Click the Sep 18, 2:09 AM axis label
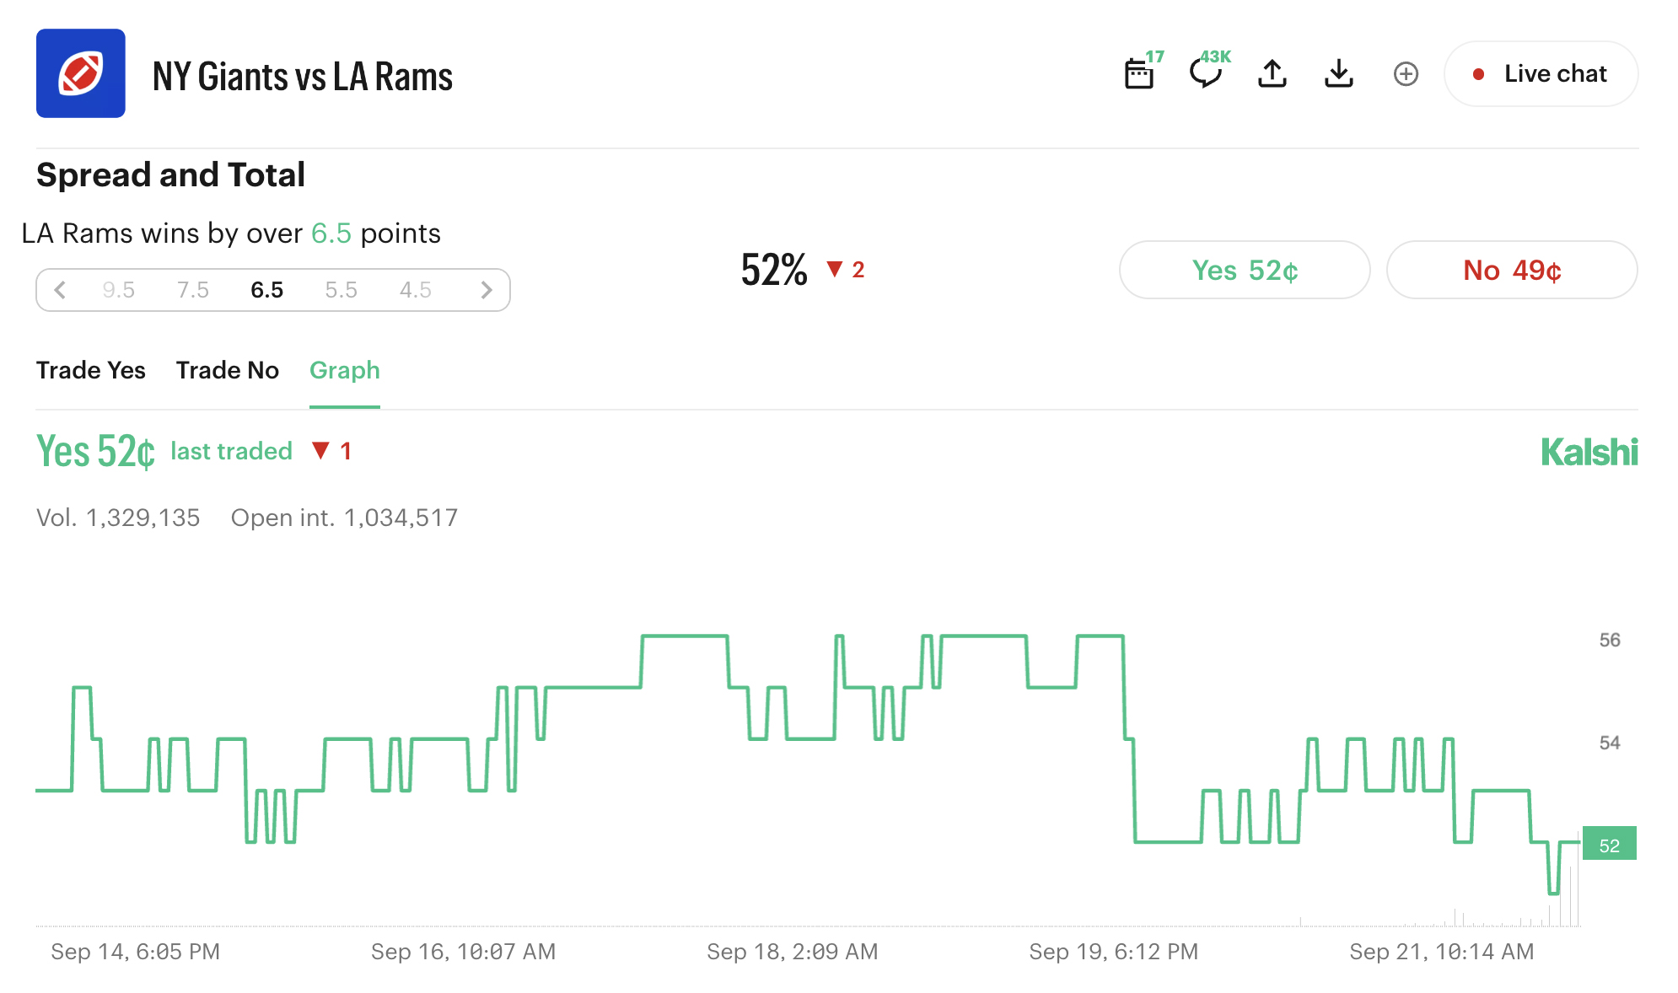This screenshot has height=993, width=1678. tap(793, 952)
